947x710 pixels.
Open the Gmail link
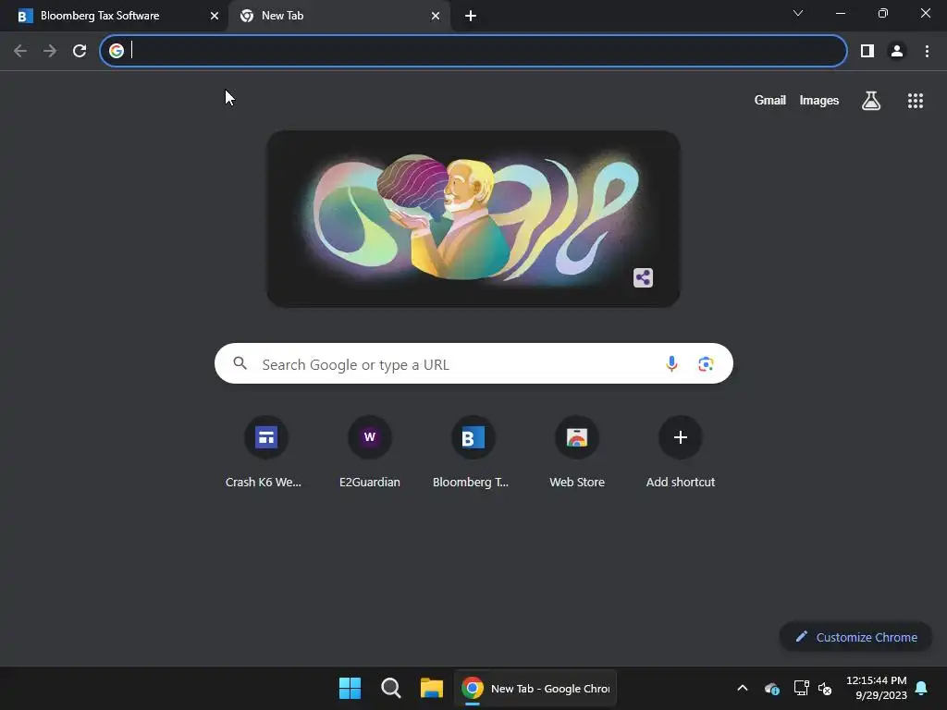(x=770, y=100)
